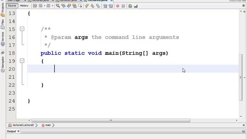Screen dimensions: 247x139
Task: Click the green status mark in error stripe
Action: pos(244,12)
